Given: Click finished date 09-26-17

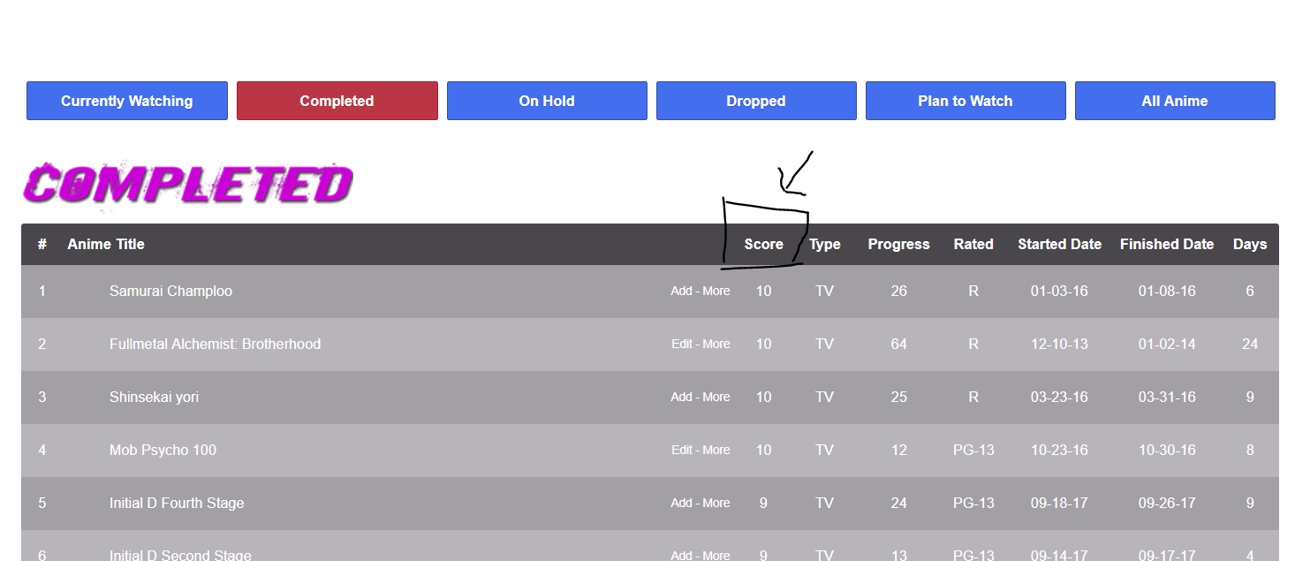Looking at the screenshot, I should (1167, 503).
